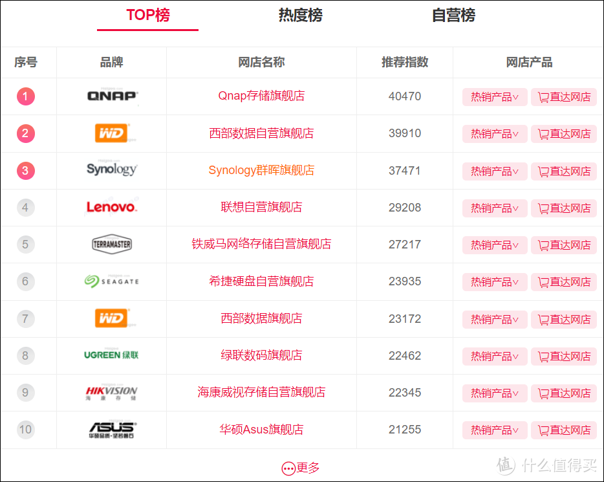This screenshot has height=482, width=604.
Task: Expand 热销产品 for 西部数据自营旗舰店
Action: 495,134
